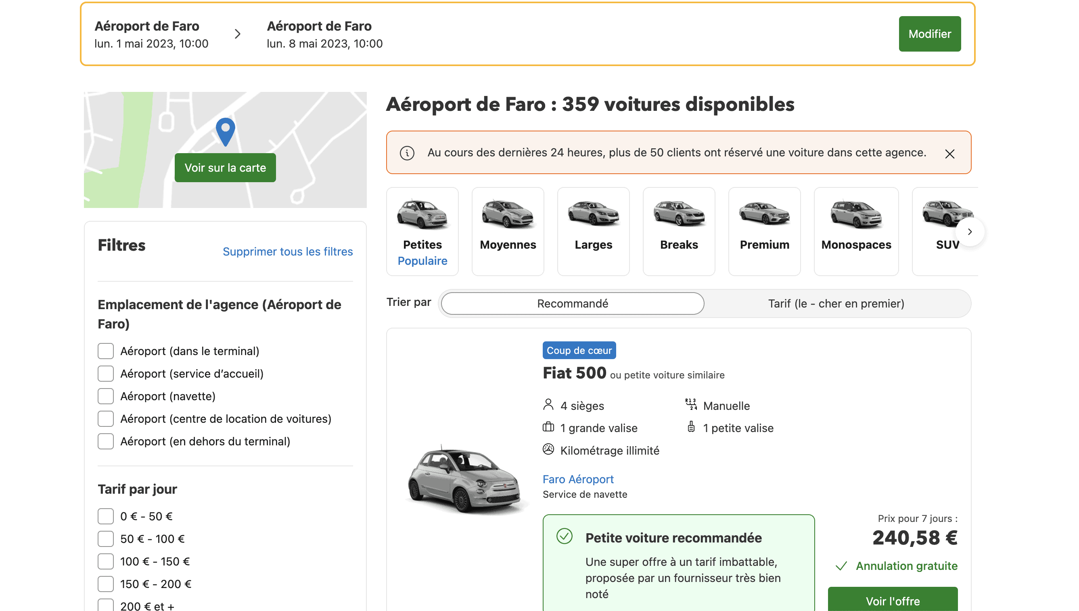This screenshot has height=611, width=1079.
Task: Click the info icon in the booking notice
Action: coord(407,153)
